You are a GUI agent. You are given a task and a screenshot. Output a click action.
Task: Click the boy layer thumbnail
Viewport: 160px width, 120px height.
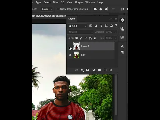76,55
